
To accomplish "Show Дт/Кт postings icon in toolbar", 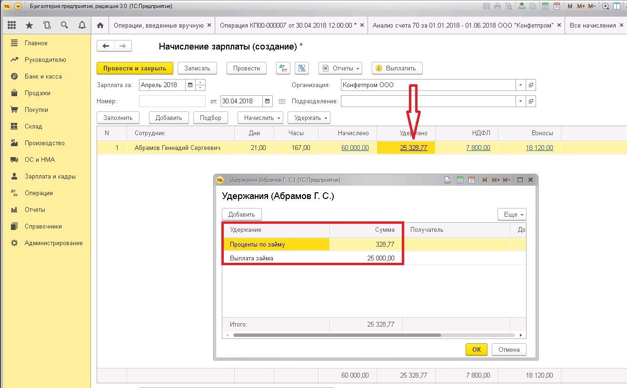I will pos(283,68).
